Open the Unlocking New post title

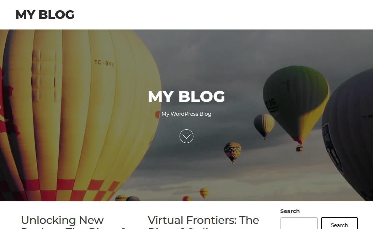(x=62, y=220)
